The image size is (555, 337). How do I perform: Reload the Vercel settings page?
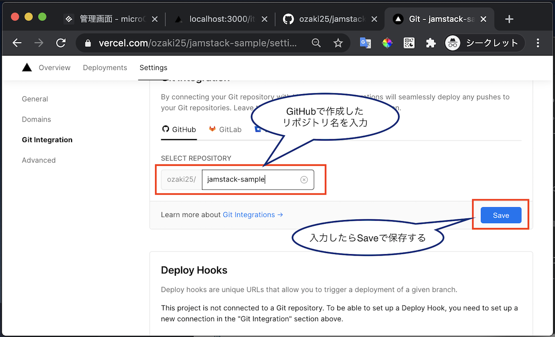click(x=61, y=43)
